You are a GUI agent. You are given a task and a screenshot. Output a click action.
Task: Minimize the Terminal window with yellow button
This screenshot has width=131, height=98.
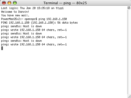[x=9, y=3]
